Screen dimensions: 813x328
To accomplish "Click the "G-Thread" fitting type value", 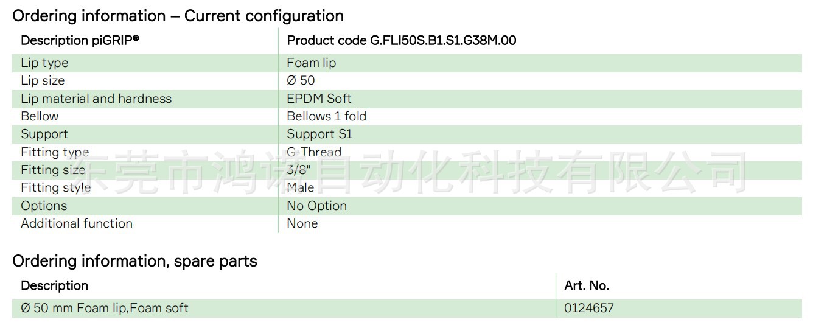I will [314, 152].
